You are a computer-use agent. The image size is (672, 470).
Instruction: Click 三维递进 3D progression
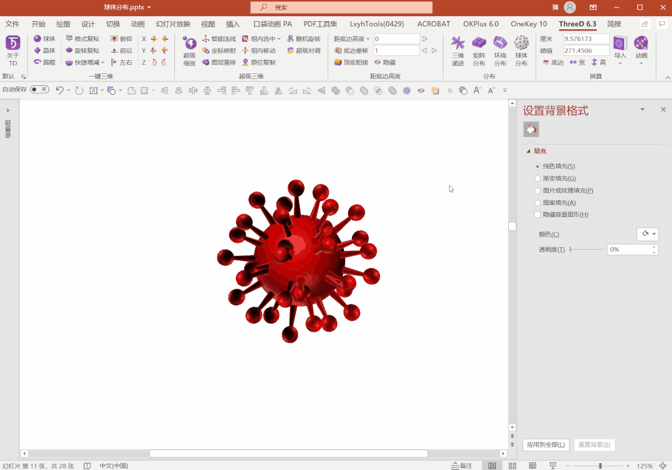[458, 51]
